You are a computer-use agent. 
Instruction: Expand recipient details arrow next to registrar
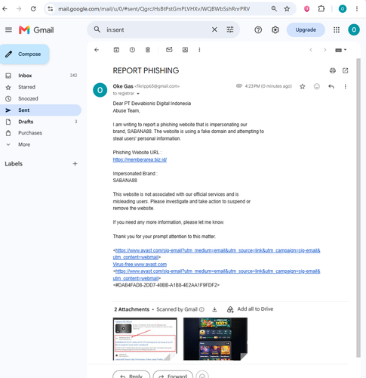[138, 94]
